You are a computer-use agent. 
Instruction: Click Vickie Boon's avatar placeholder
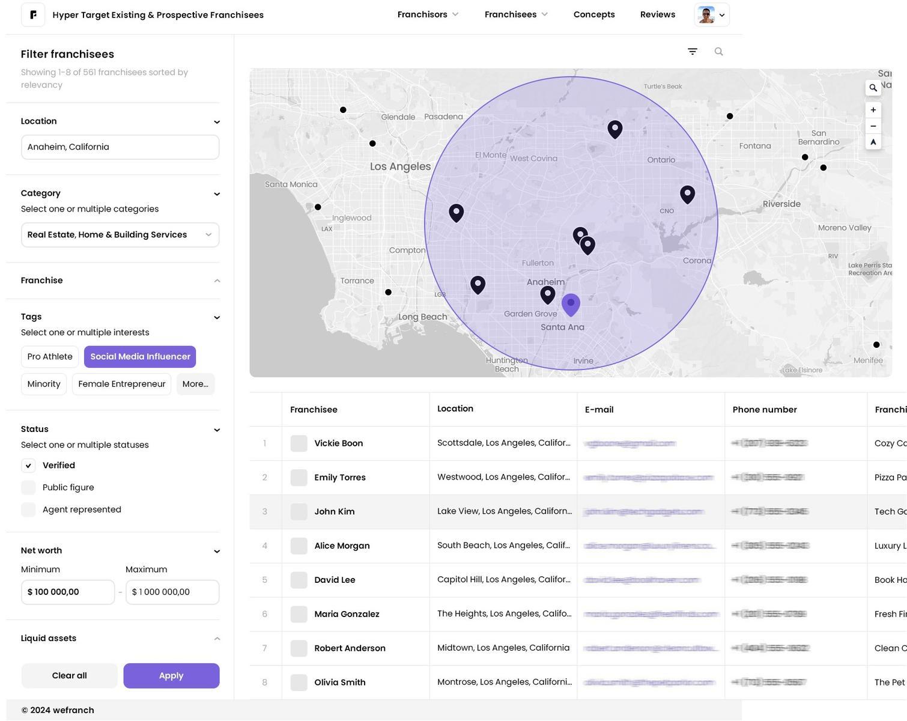pos(299,443)
